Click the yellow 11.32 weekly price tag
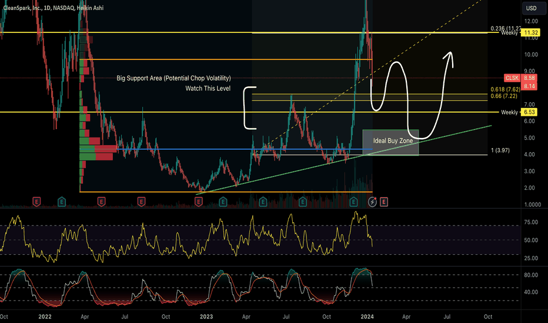 click(x=531, y=32)
